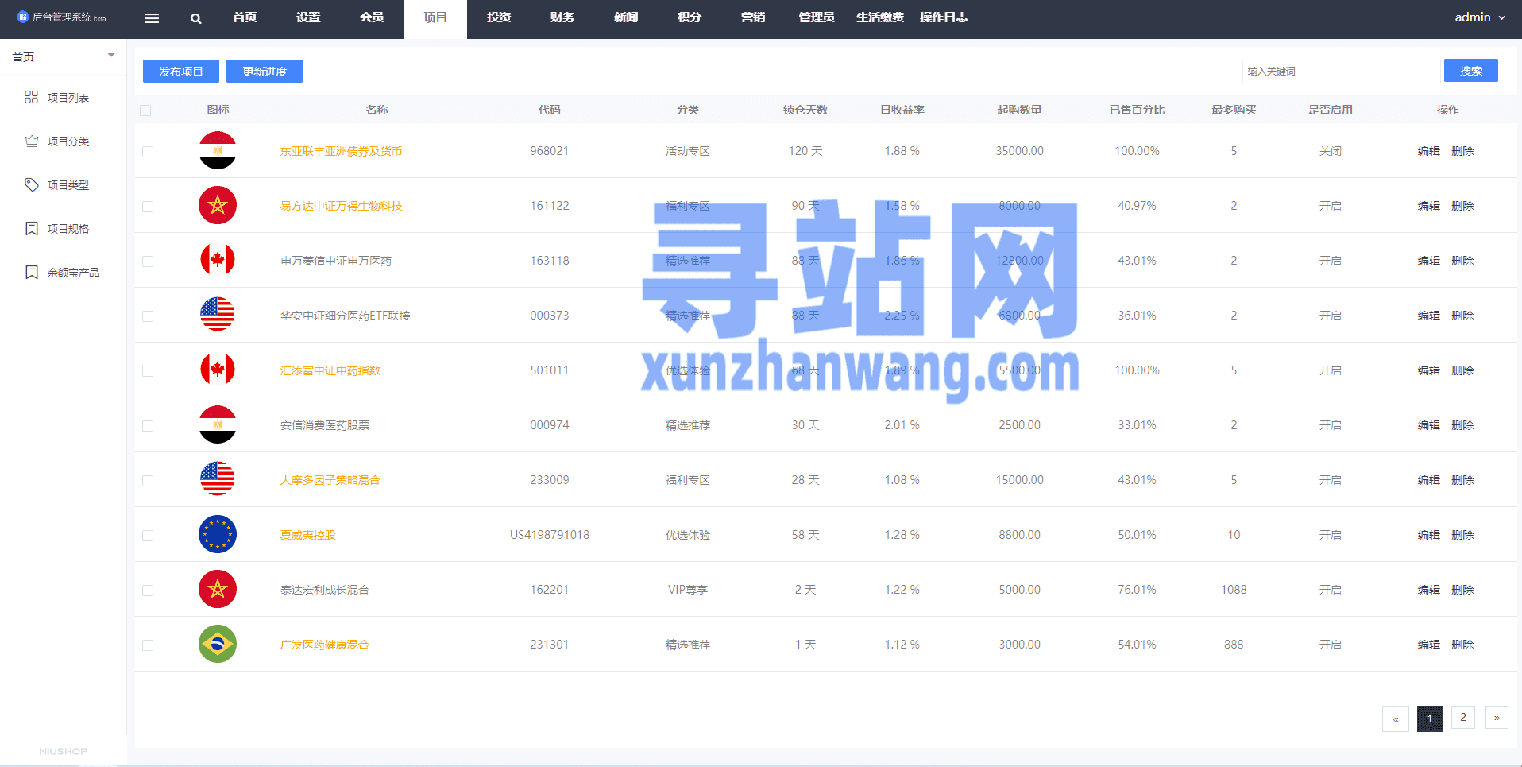This screenshot has width=1522, height=767.
Task: Select page 1 in pagination
Action: coord(1430,719)
